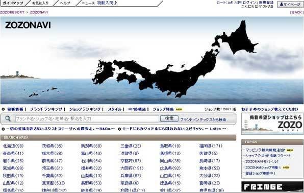304x193 pixels.
Task: Click the FRINGE banner
Action: 272,187
